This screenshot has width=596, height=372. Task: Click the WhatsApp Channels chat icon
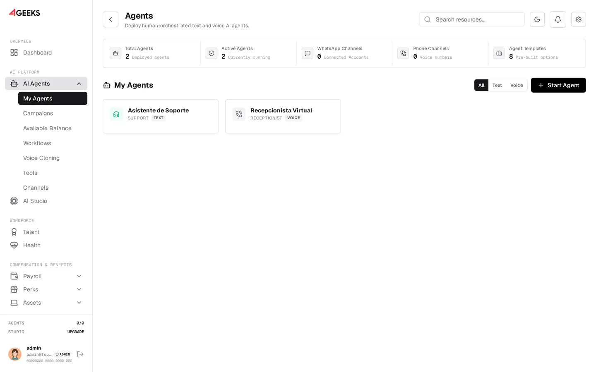308,53
